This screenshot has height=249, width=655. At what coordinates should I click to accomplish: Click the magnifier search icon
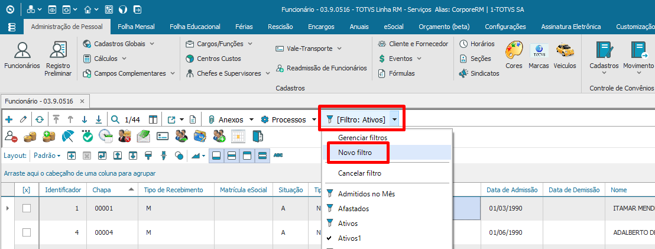pos(115,120)
